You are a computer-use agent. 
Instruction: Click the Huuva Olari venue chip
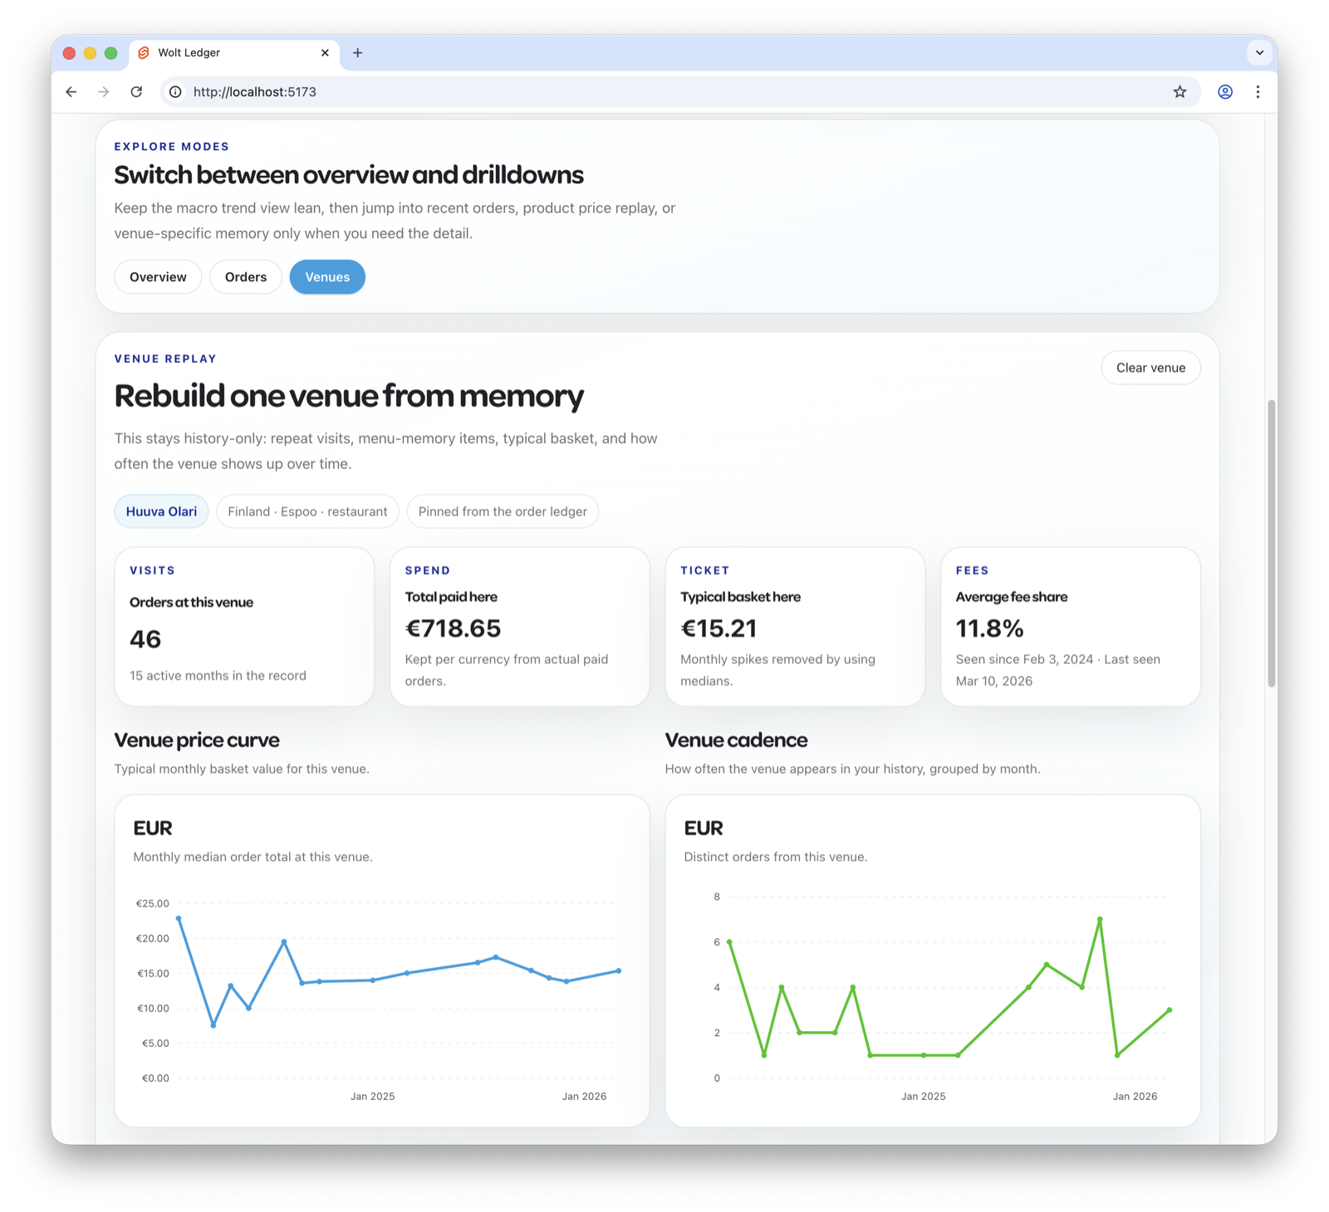[x=161, y=511]
